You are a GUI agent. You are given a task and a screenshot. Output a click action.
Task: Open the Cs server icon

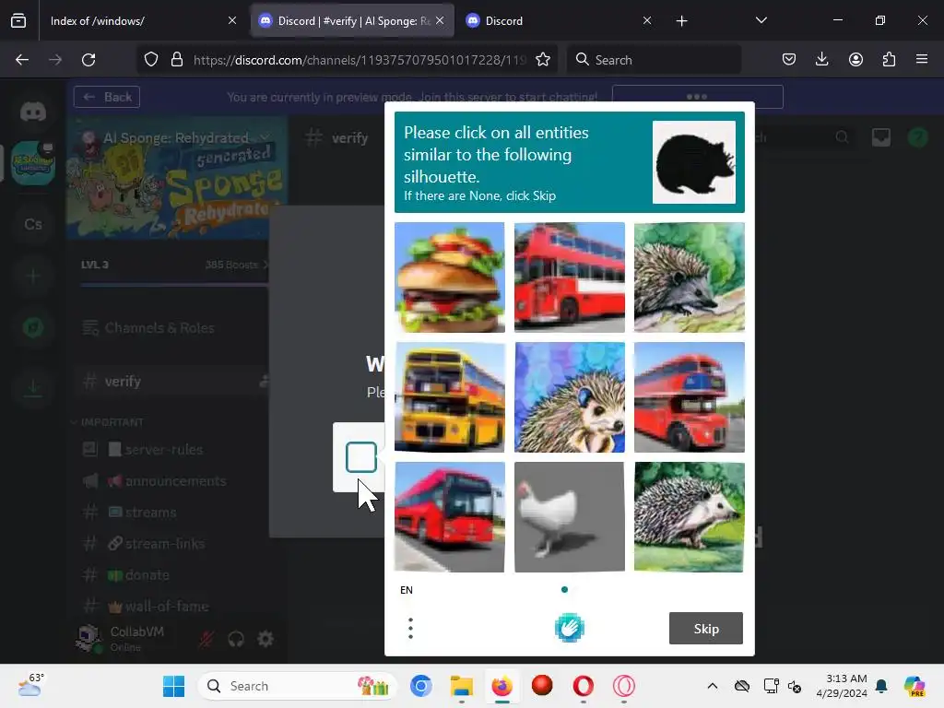[x=33, y=225]
